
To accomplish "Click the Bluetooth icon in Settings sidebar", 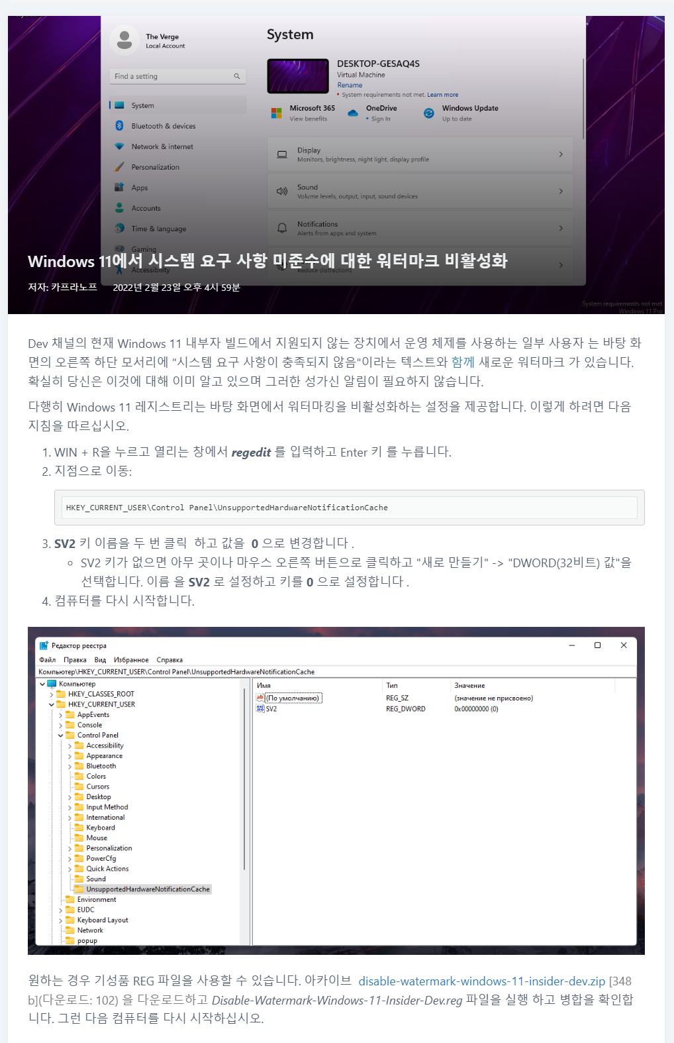I will point(119,126).
